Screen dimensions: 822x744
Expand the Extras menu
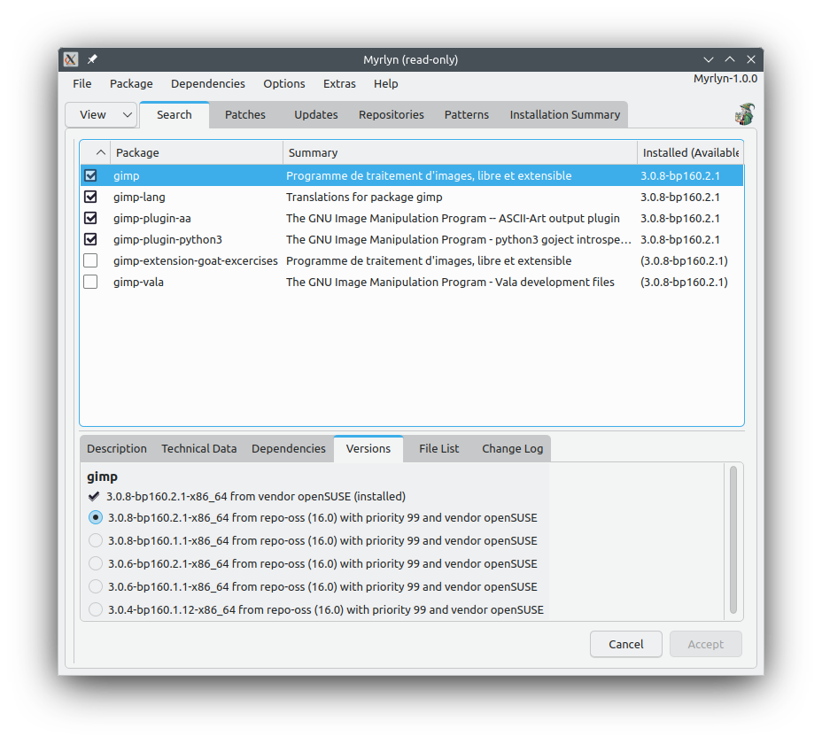click(x=339, y=84)
